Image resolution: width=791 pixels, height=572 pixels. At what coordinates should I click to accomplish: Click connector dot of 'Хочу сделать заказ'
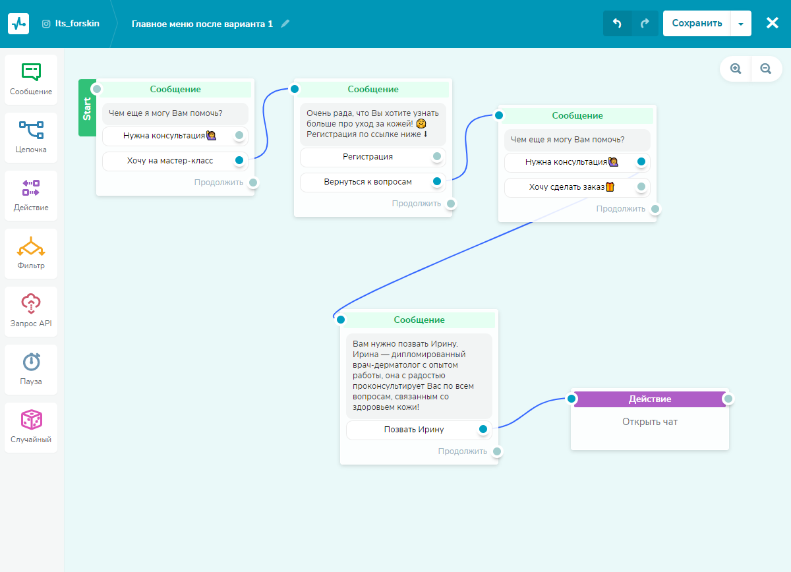click(641, 186)
